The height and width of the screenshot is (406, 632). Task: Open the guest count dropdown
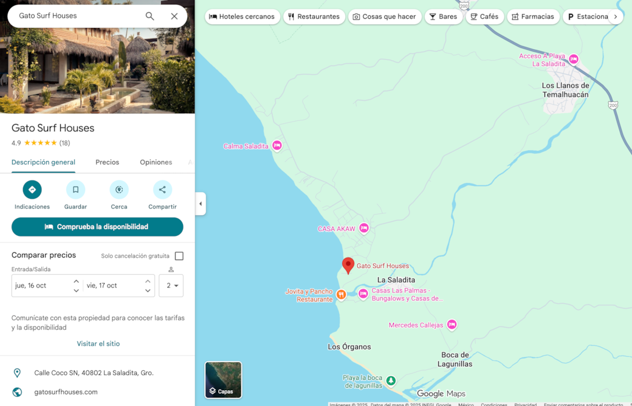point(171,286)
